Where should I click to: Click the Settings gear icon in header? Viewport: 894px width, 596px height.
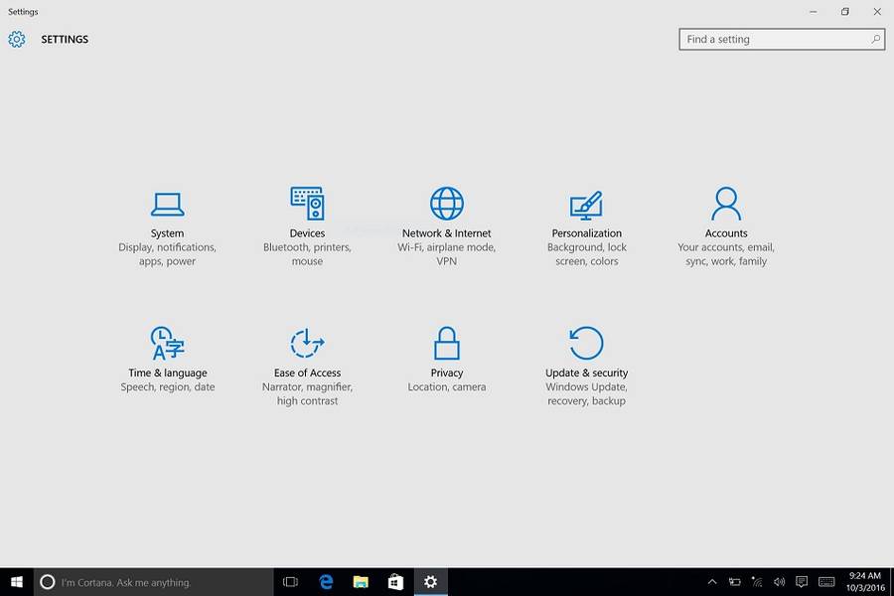(x=17, y=40)
